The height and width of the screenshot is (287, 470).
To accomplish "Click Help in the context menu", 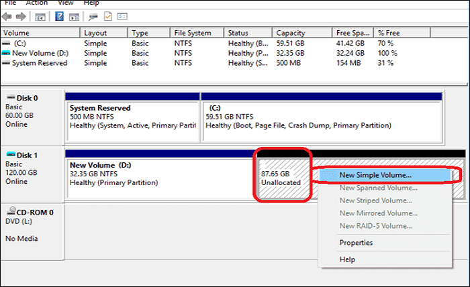I will click(347, 259).
